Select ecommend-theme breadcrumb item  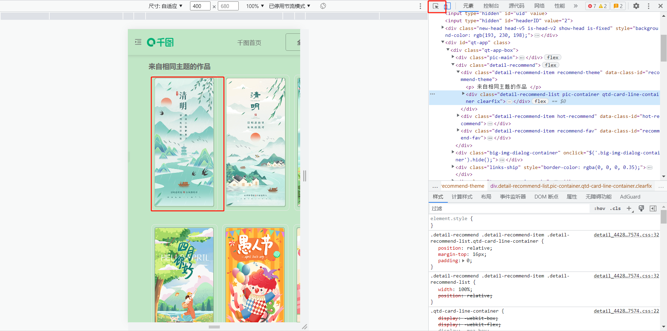tap(463, 186)
